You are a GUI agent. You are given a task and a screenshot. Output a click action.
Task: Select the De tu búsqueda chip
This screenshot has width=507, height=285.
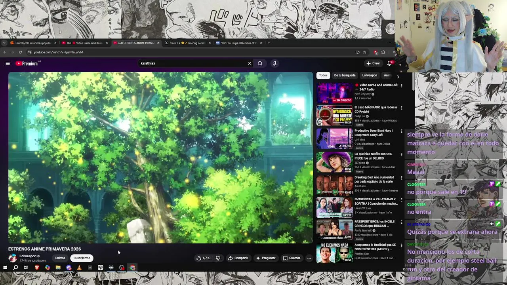coord(345,75)
